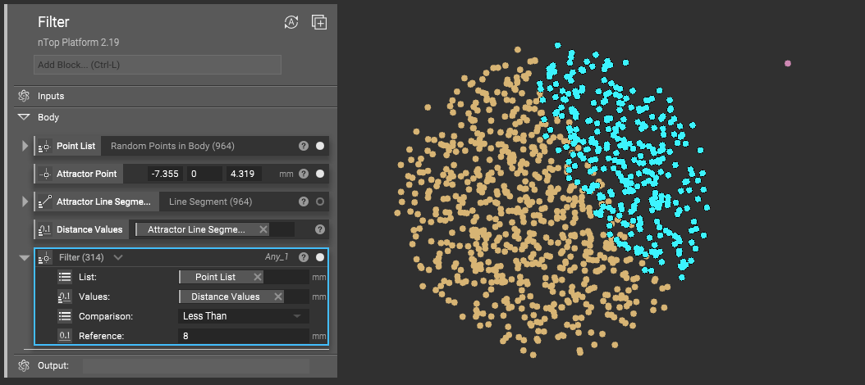Remove Distance Values chip from Values field
The image size is (865, 385).
click(278, 297)
